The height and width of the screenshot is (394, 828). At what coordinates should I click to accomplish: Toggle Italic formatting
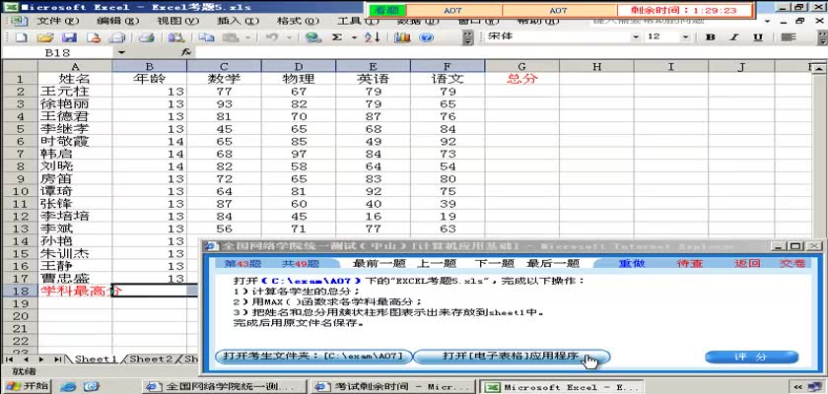click(x=733, y=36)
